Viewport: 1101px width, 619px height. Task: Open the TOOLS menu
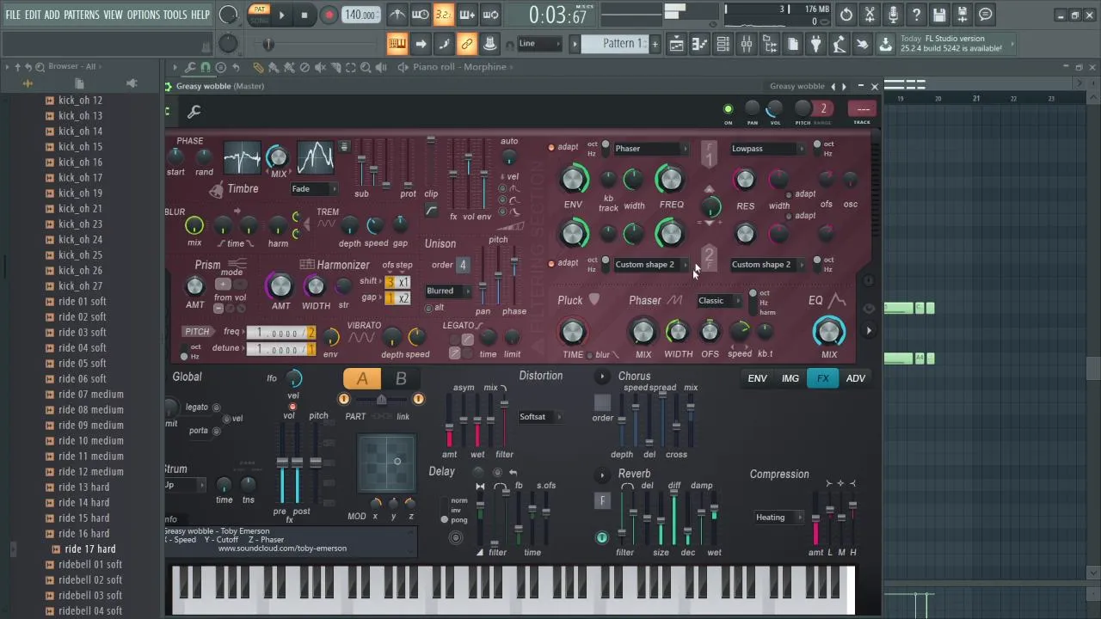(x=175, y=15)
